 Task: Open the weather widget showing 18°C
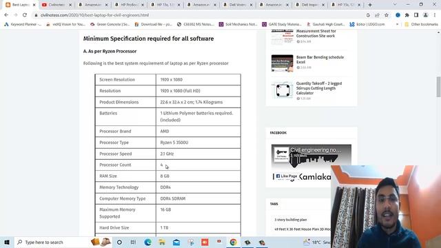[x=317, y=242]
